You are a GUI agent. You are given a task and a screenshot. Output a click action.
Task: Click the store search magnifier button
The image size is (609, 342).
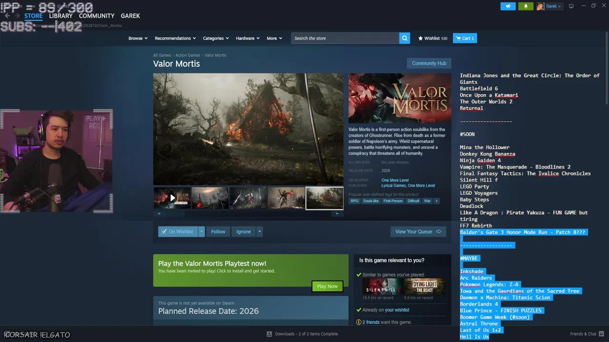404,38
